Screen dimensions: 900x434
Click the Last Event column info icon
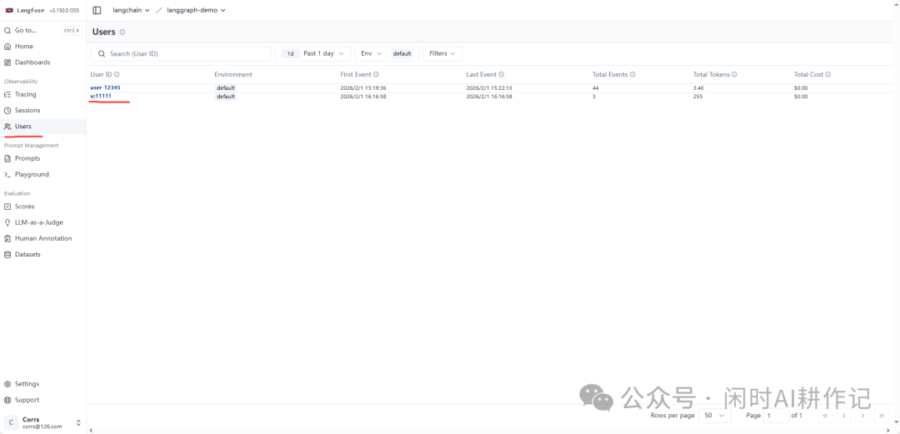[501, 75]
